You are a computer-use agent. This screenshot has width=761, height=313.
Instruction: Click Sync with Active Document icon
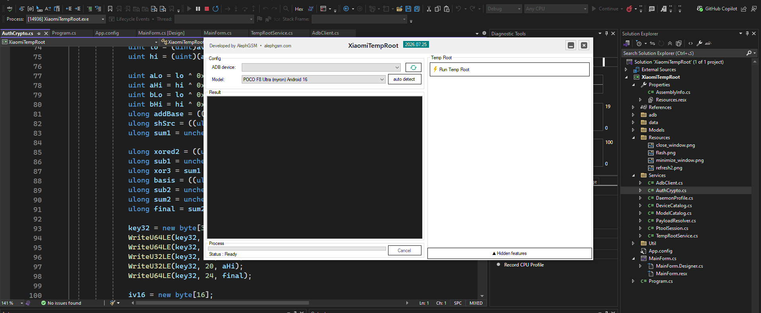tap(652, 43)
